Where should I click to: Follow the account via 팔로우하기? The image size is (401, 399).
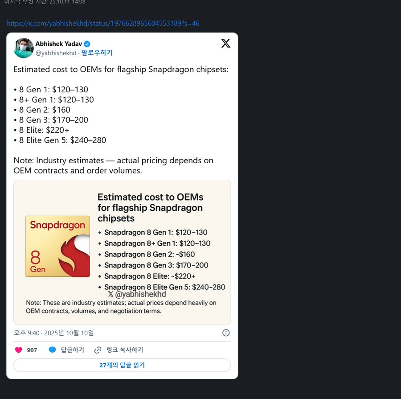pos(97,53)
